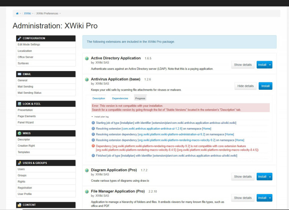The image size is (289, 210).
Task: Click info icon beside 'Resolving extension dependency' velocity entry
Action: (x=93, y=140)
